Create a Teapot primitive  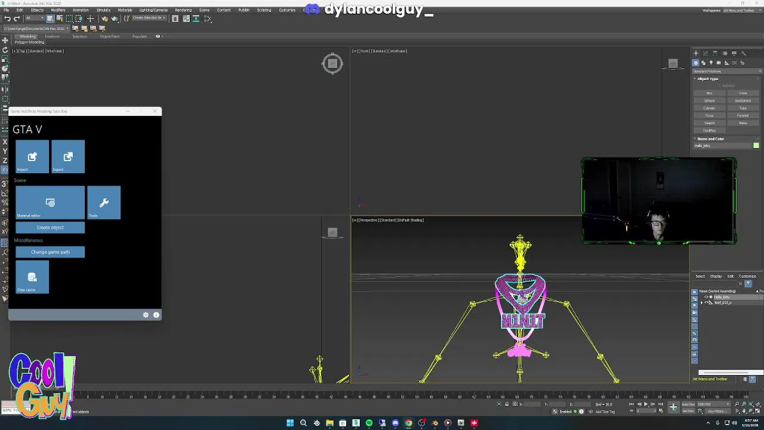coord(710,123)
